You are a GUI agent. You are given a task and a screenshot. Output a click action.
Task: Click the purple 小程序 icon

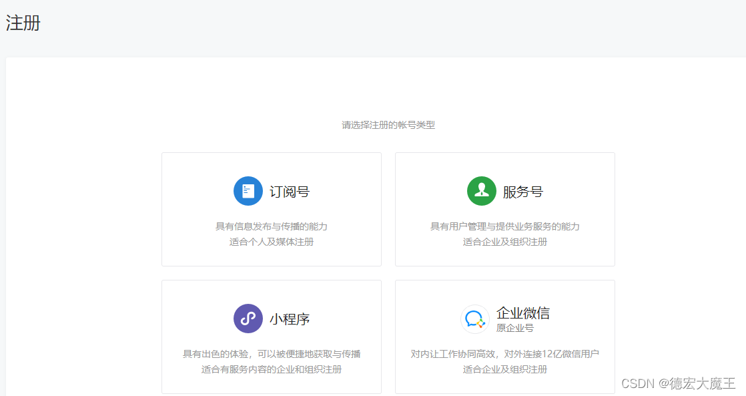tap(248, 319)
